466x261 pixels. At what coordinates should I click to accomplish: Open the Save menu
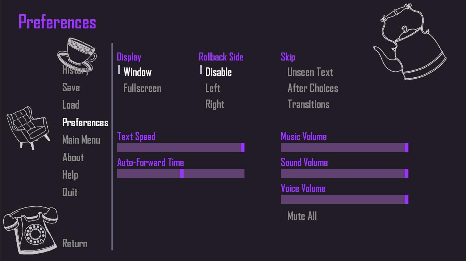tap(71, 87)
